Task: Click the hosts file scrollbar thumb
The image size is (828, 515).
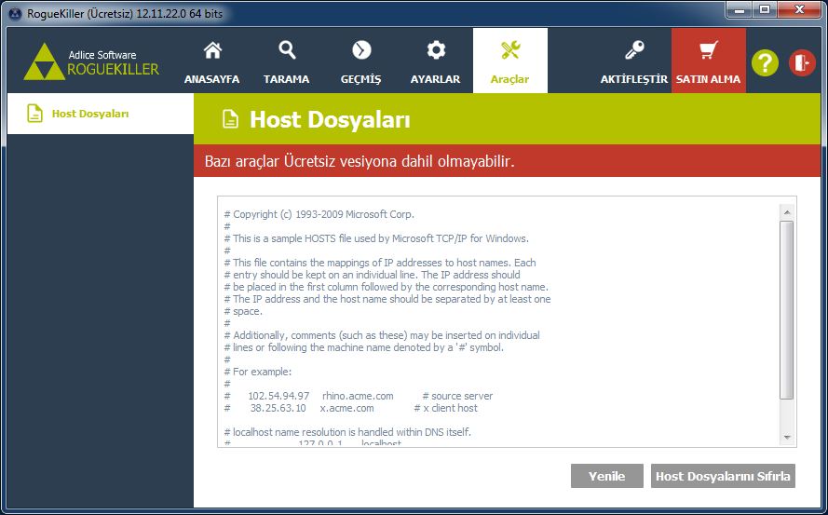Action: (x=787, y=310)
